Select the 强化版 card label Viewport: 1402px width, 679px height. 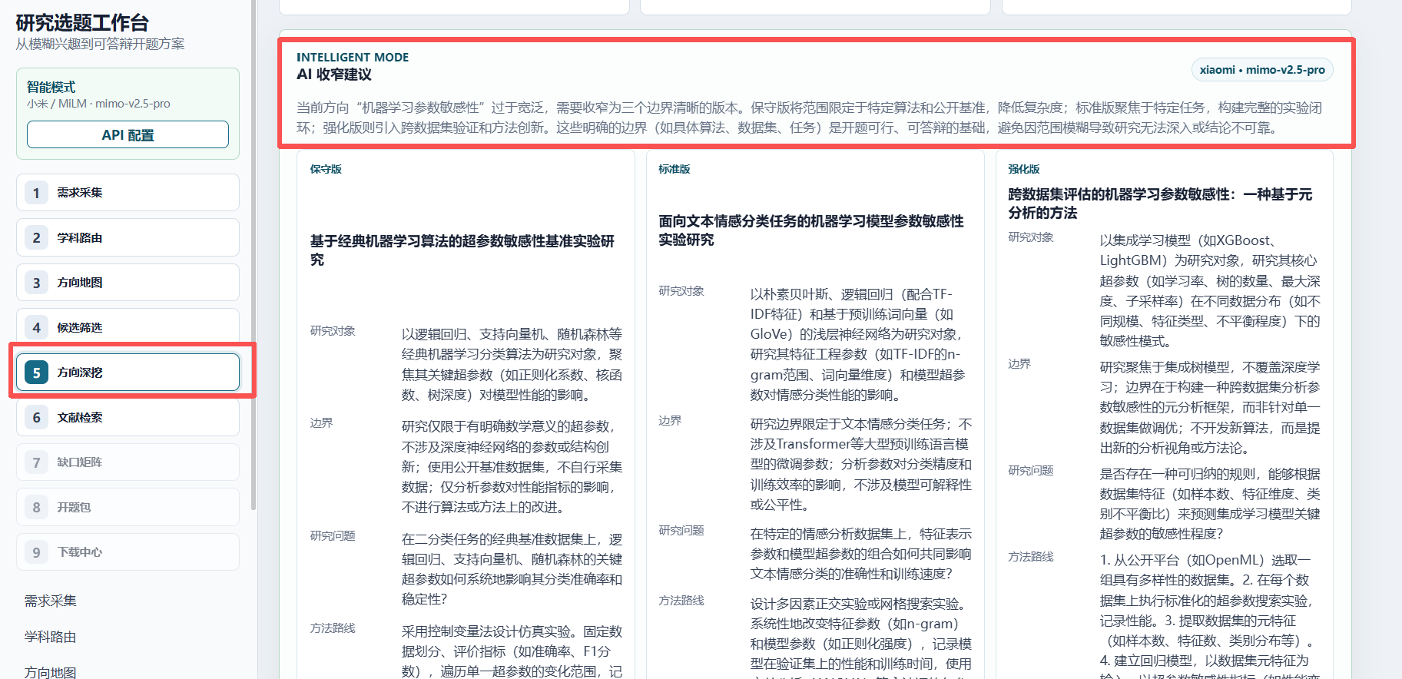tap(1024, 169)
